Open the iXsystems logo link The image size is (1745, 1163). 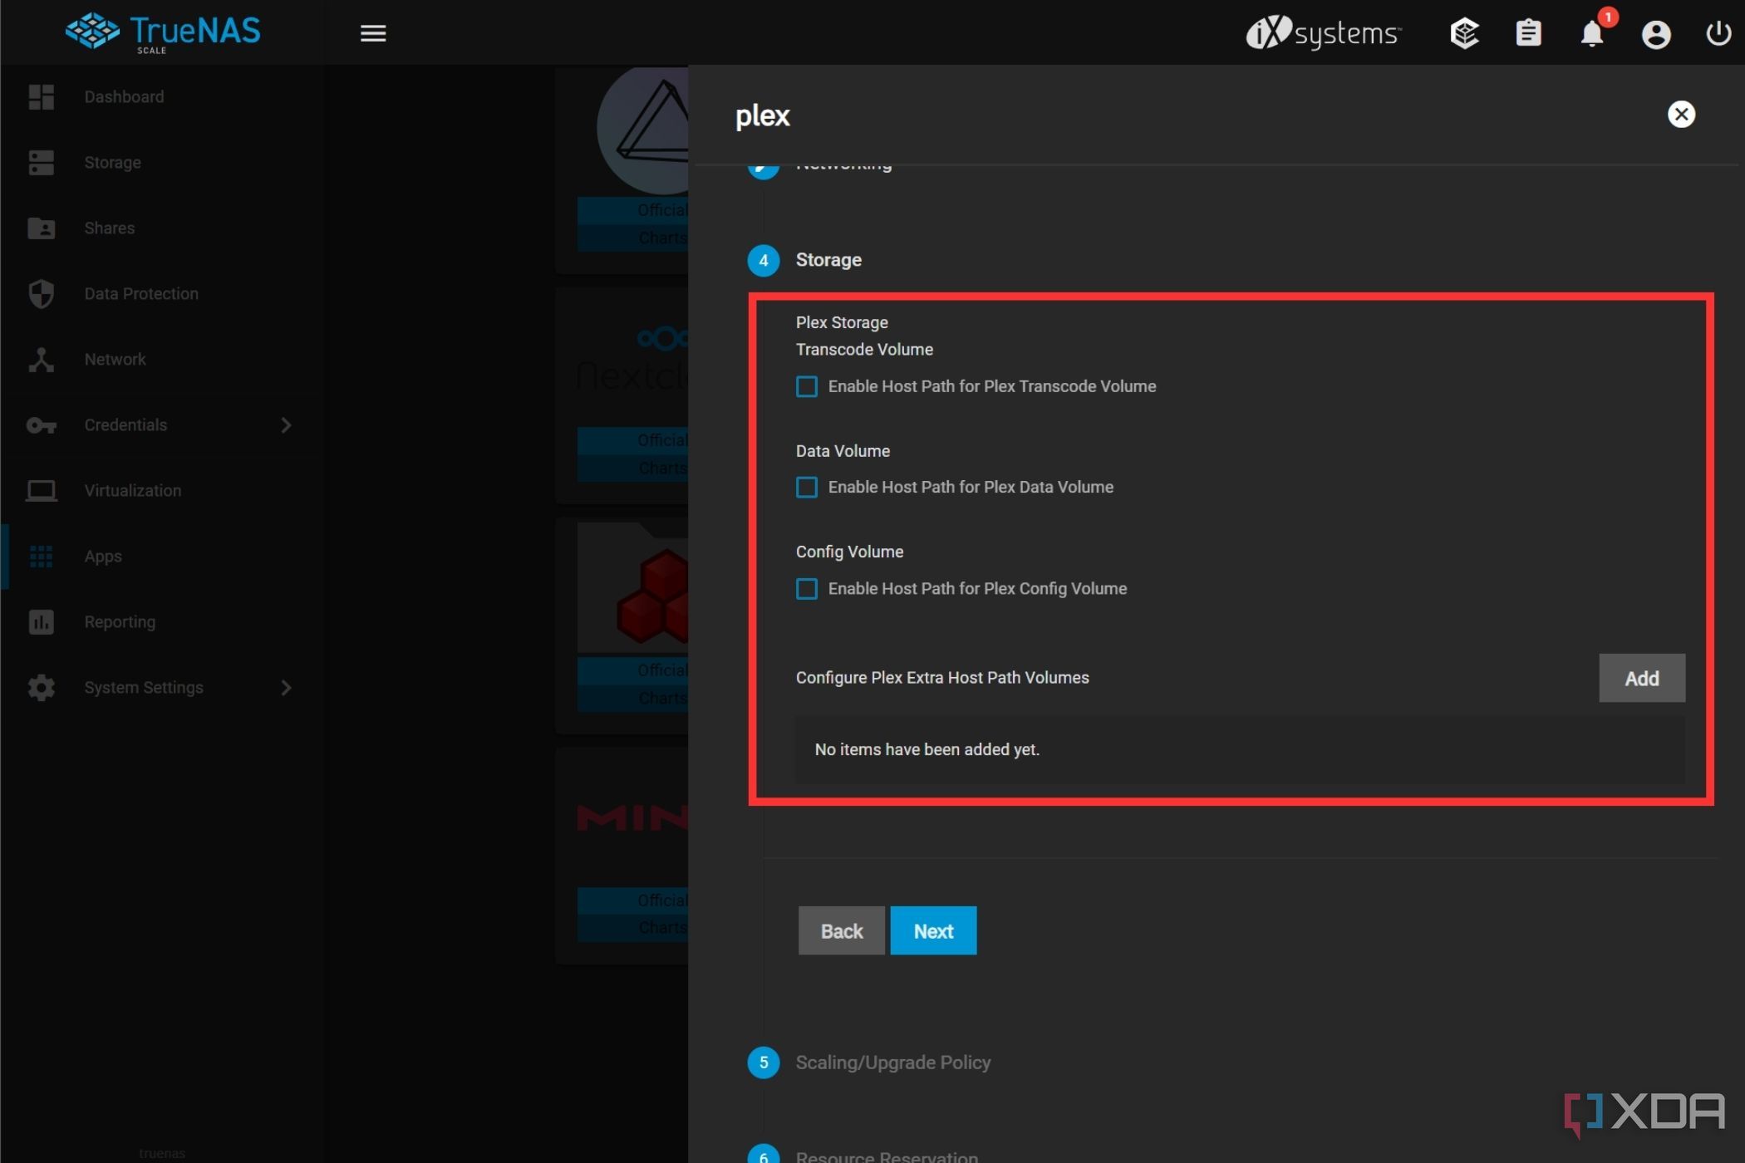1324,33
